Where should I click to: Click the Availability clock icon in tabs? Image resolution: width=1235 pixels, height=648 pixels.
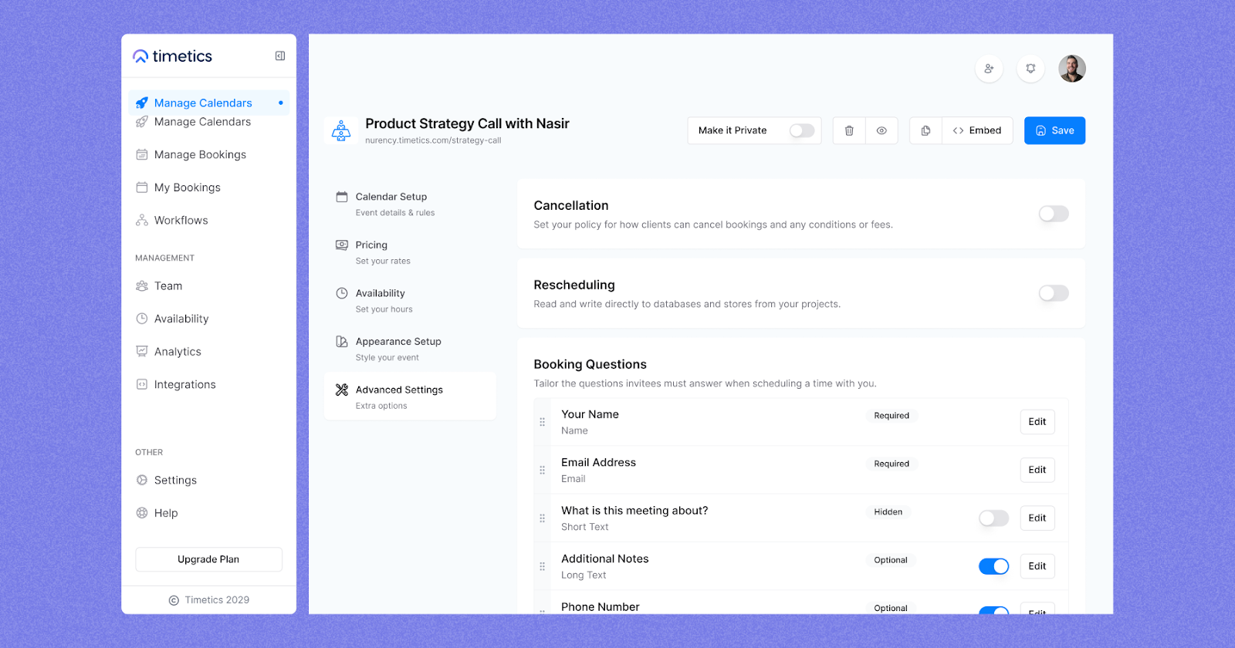[x=341, y=293]
